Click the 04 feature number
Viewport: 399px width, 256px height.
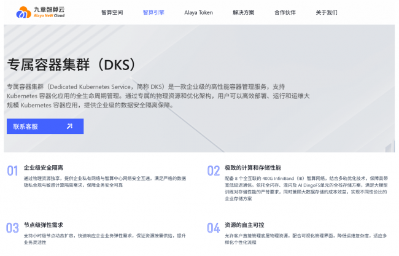coord(214,228)
